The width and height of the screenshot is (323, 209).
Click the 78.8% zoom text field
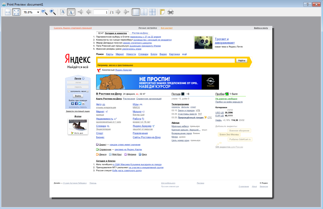click(29, 12)
